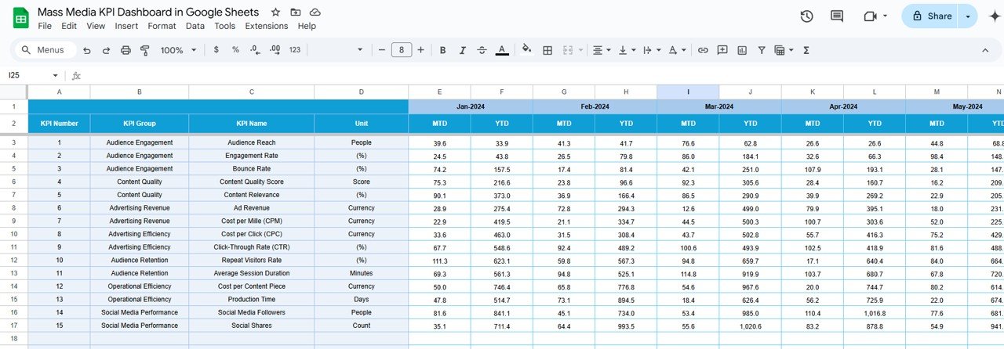The image size is (1004, 349).
Task: Open the borders tool
Action: click(x=547, y=50)
